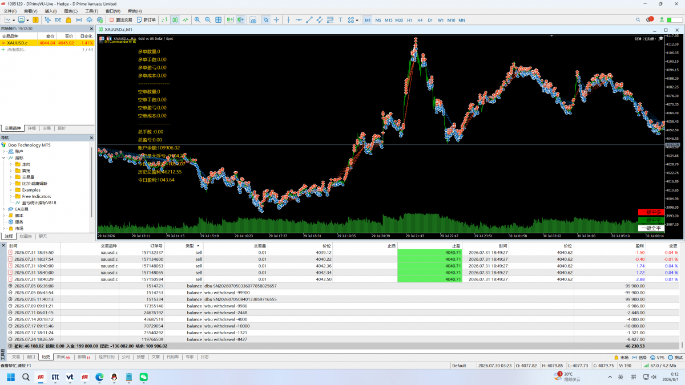Screen dimensions: 685x385
Task: Select the Fibonacci retracement tool
Action: (x=330, y=20)
